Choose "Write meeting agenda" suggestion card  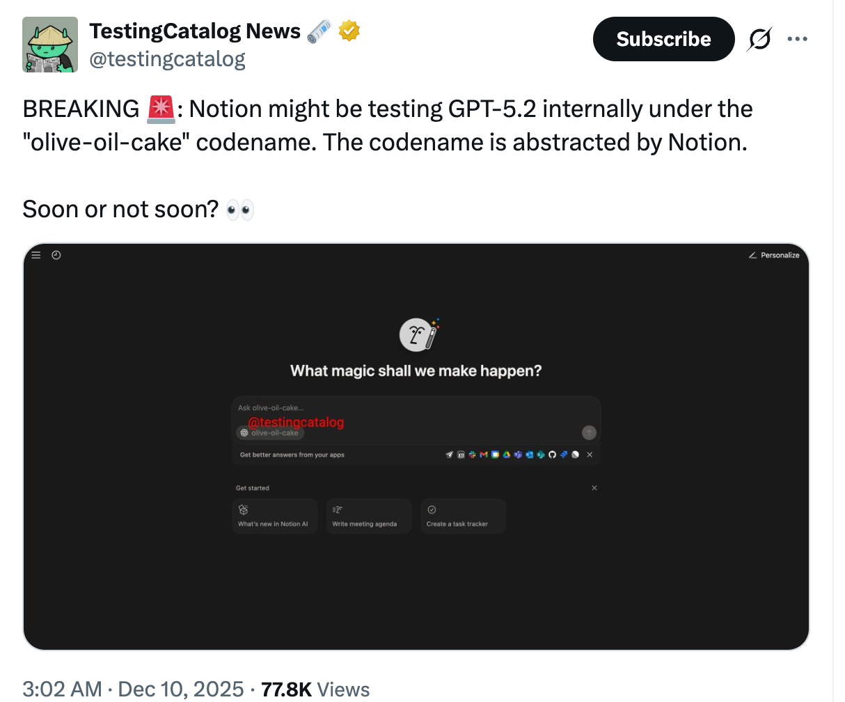pyautogui.click(x=368, y=516)
